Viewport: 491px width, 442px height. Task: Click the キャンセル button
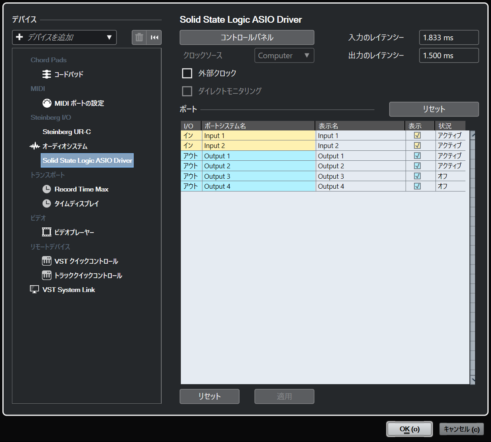[x=461, y=429]
